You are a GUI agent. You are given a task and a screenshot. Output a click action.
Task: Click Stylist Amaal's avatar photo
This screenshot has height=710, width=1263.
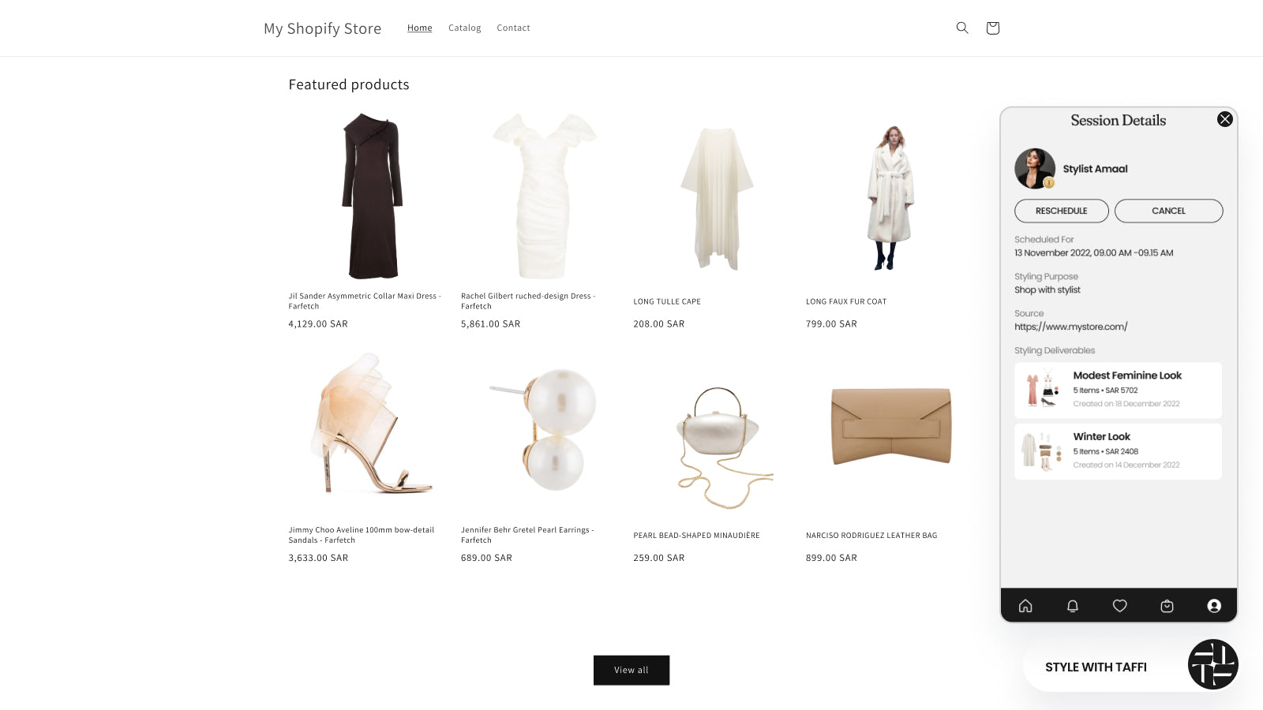pyautogui.click(x=1035, y=168)
